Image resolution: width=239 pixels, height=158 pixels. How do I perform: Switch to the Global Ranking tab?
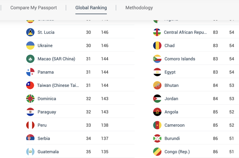pos(91,8)
